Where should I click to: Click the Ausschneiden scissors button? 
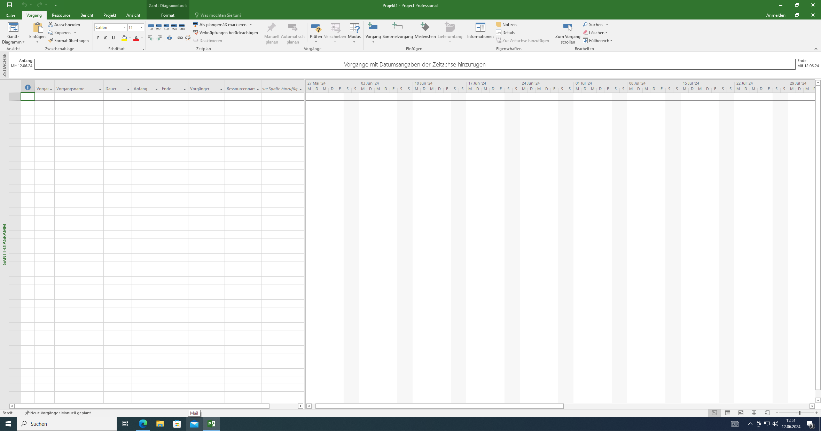tap(64, 25)
